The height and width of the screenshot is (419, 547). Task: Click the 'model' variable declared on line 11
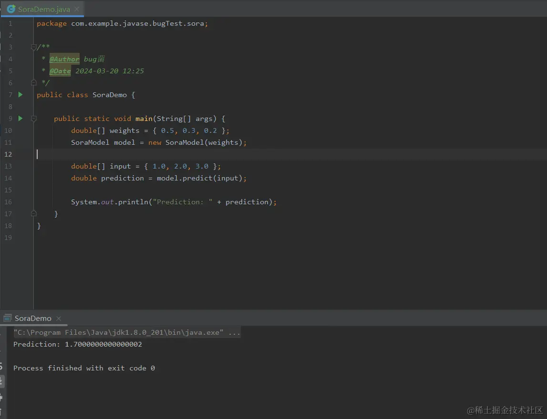[124, 142]
